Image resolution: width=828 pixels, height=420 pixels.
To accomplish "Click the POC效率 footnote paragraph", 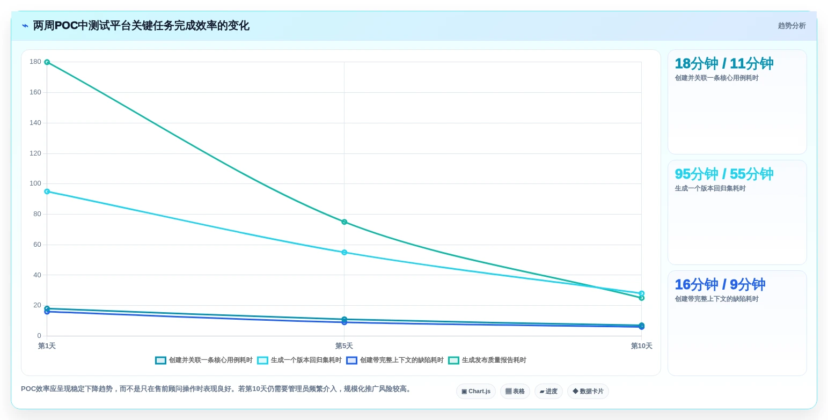I will tap(217, 389).
